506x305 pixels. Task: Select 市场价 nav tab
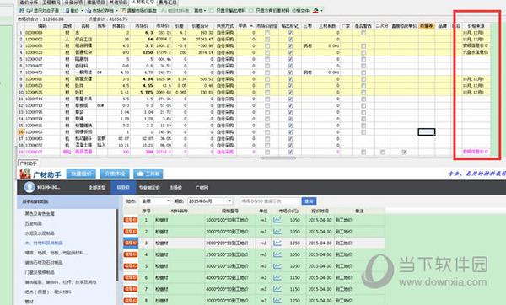pyautogui.click(x=176, y=188)
